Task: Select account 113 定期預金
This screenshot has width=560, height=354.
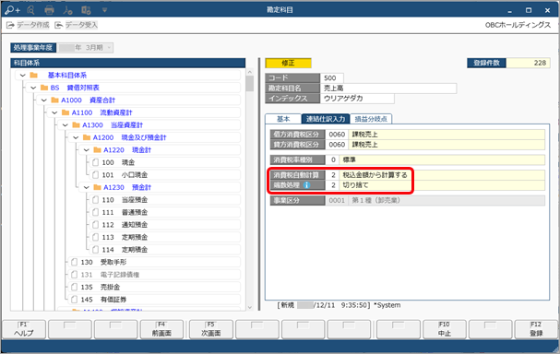Action: click(x=164, y=238)
